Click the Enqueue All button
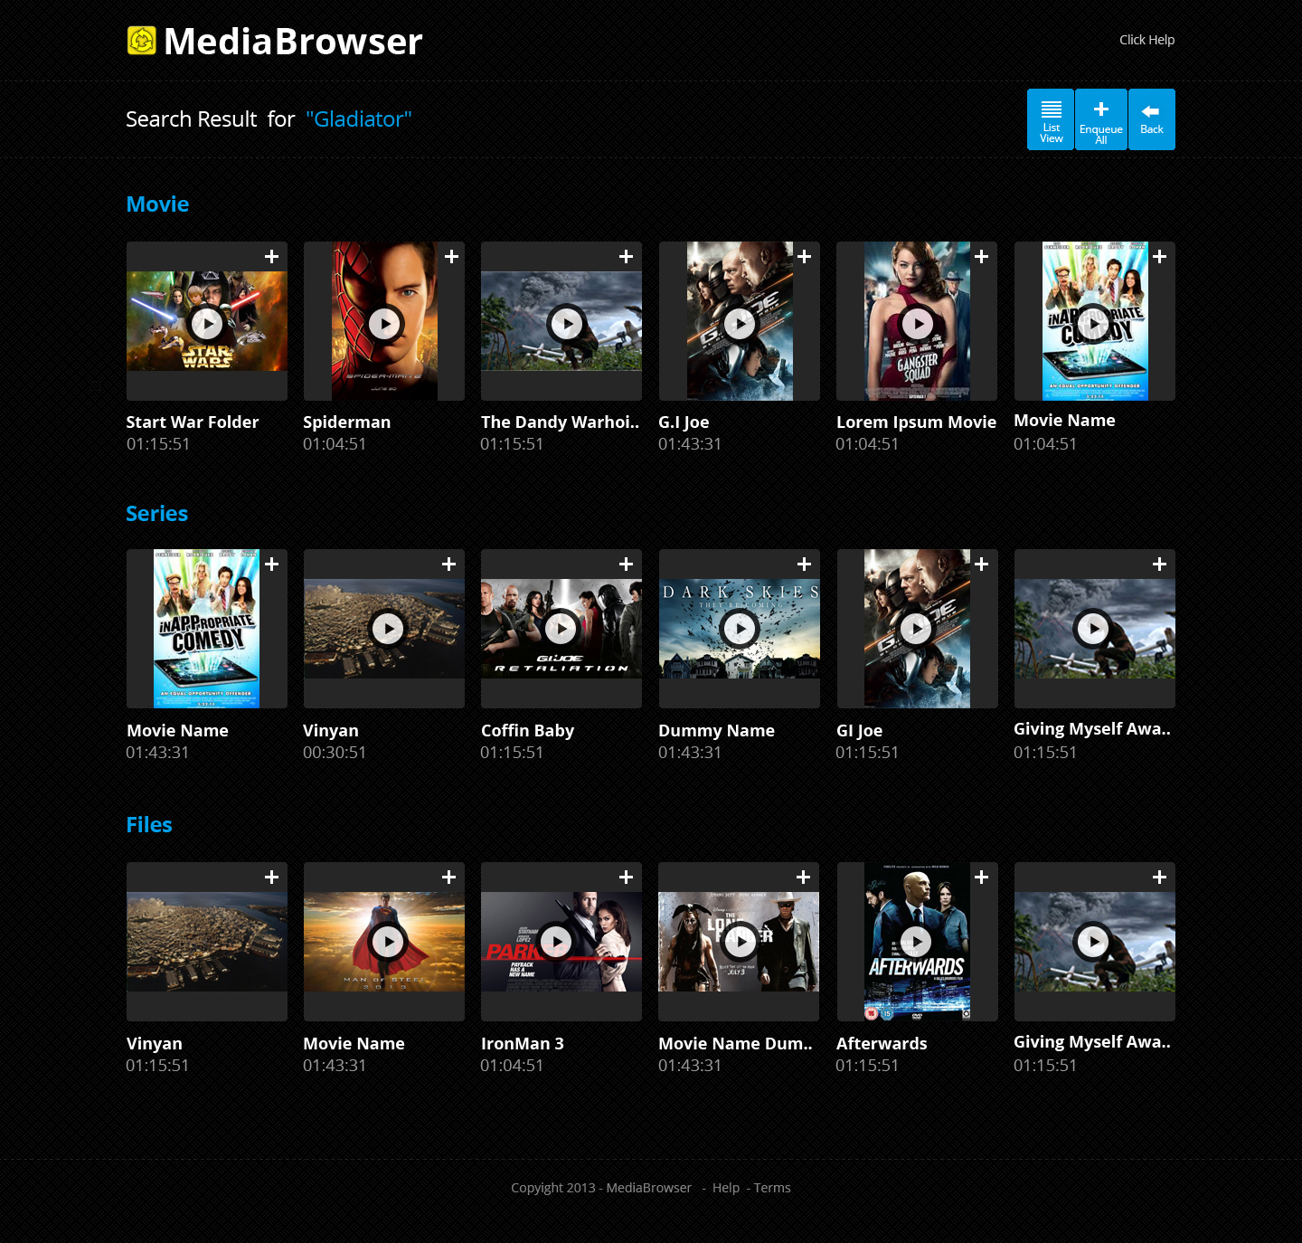Screen dimensions: 1302x1243 (1101, 119)
